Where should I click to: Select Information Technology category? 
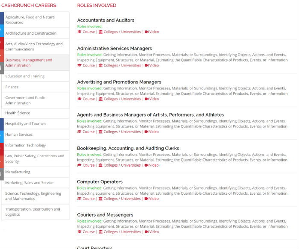pos(35,145)
